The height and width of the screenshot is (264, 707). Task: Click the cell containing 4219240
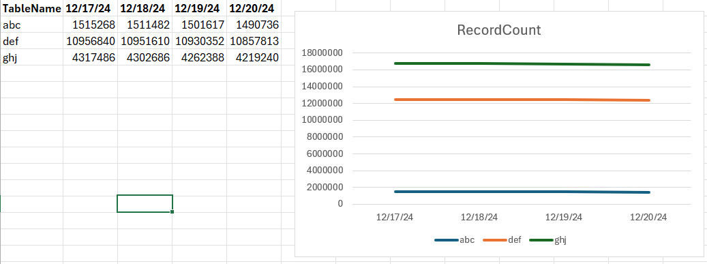254,57
